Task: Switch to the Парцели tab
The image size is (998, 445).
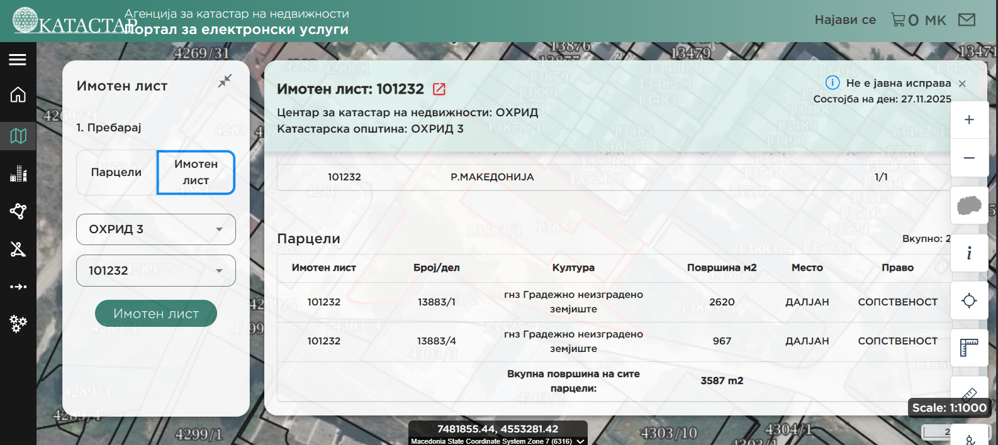Action: coord(116,172)
